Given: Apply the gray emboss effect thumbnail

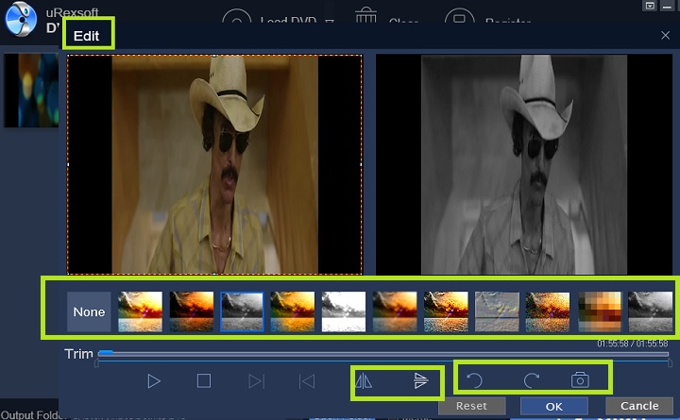Looking at the screenshot, I should pyautogui.click(x=497, y=311).
